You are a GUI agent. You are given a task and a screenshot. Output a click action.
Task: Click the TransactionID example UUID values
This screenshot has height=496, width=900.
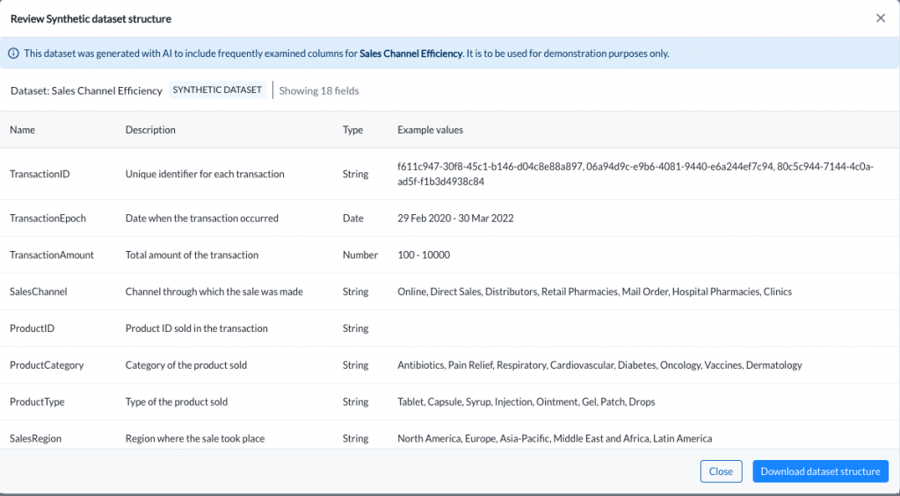click(x=635, y=174)
